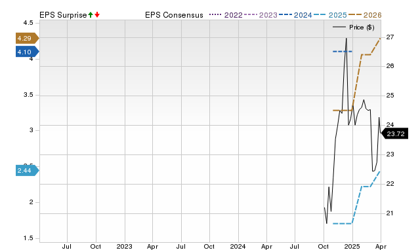
Task: Click the EPS Consensus label
Action: [174, 15]
